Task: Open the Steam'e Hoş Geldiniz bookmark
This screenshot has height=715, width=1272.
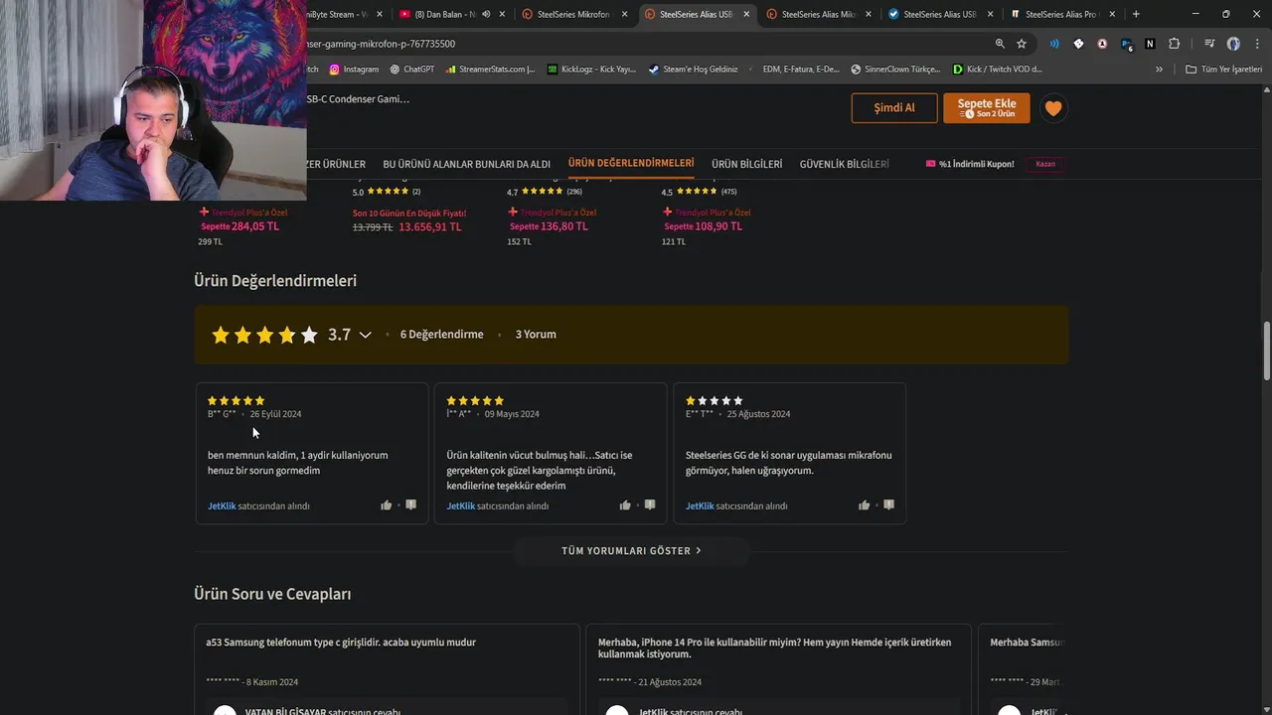Action: point(693,70)
